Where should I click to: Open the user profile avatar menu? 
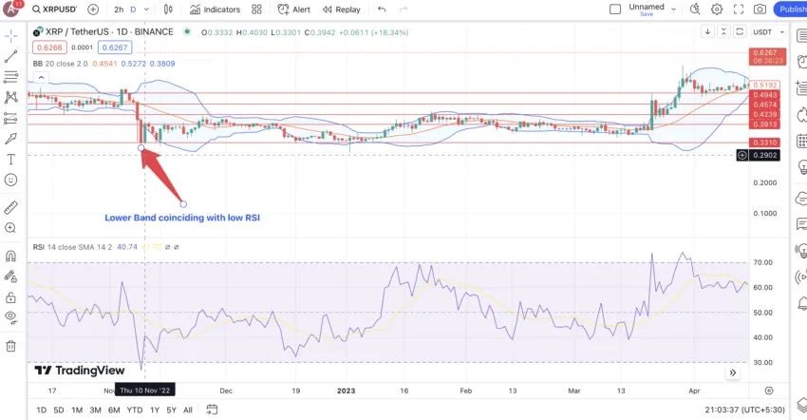(11, 9)
